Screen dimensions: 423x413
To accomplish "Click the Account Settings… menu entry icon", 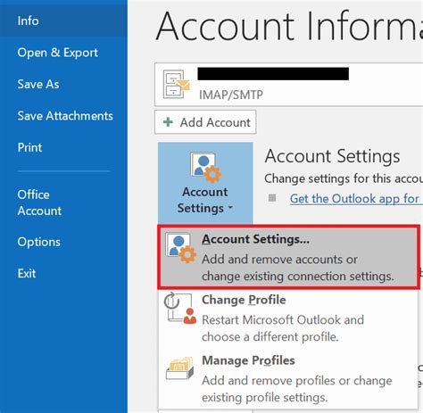I will (181, 248).
